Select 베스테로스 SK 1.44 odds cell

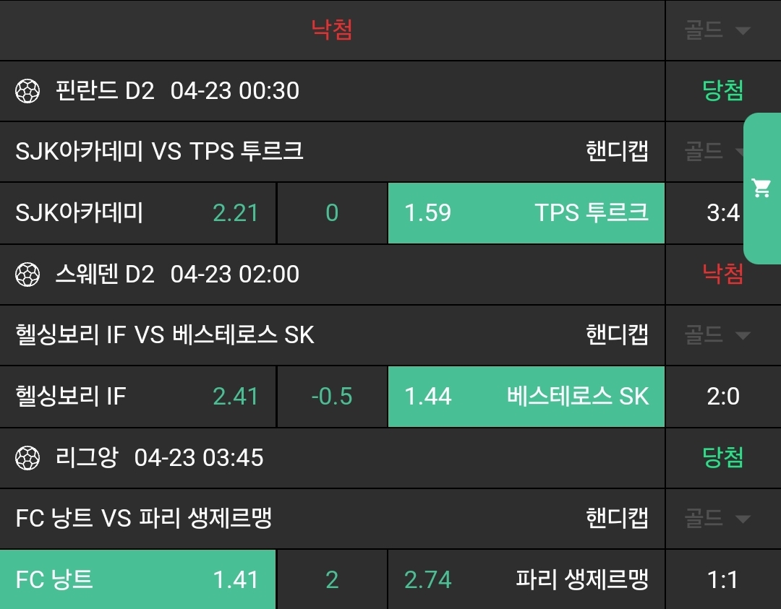pyautogui.click(x=526, y=397)
